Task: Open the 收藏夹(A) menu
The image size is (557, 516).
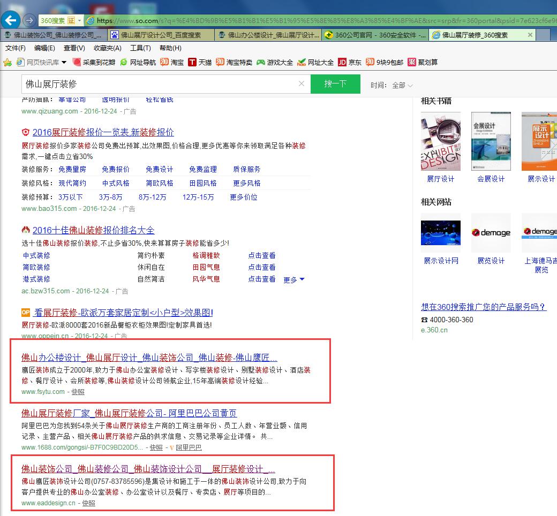Action: [107, 48]
